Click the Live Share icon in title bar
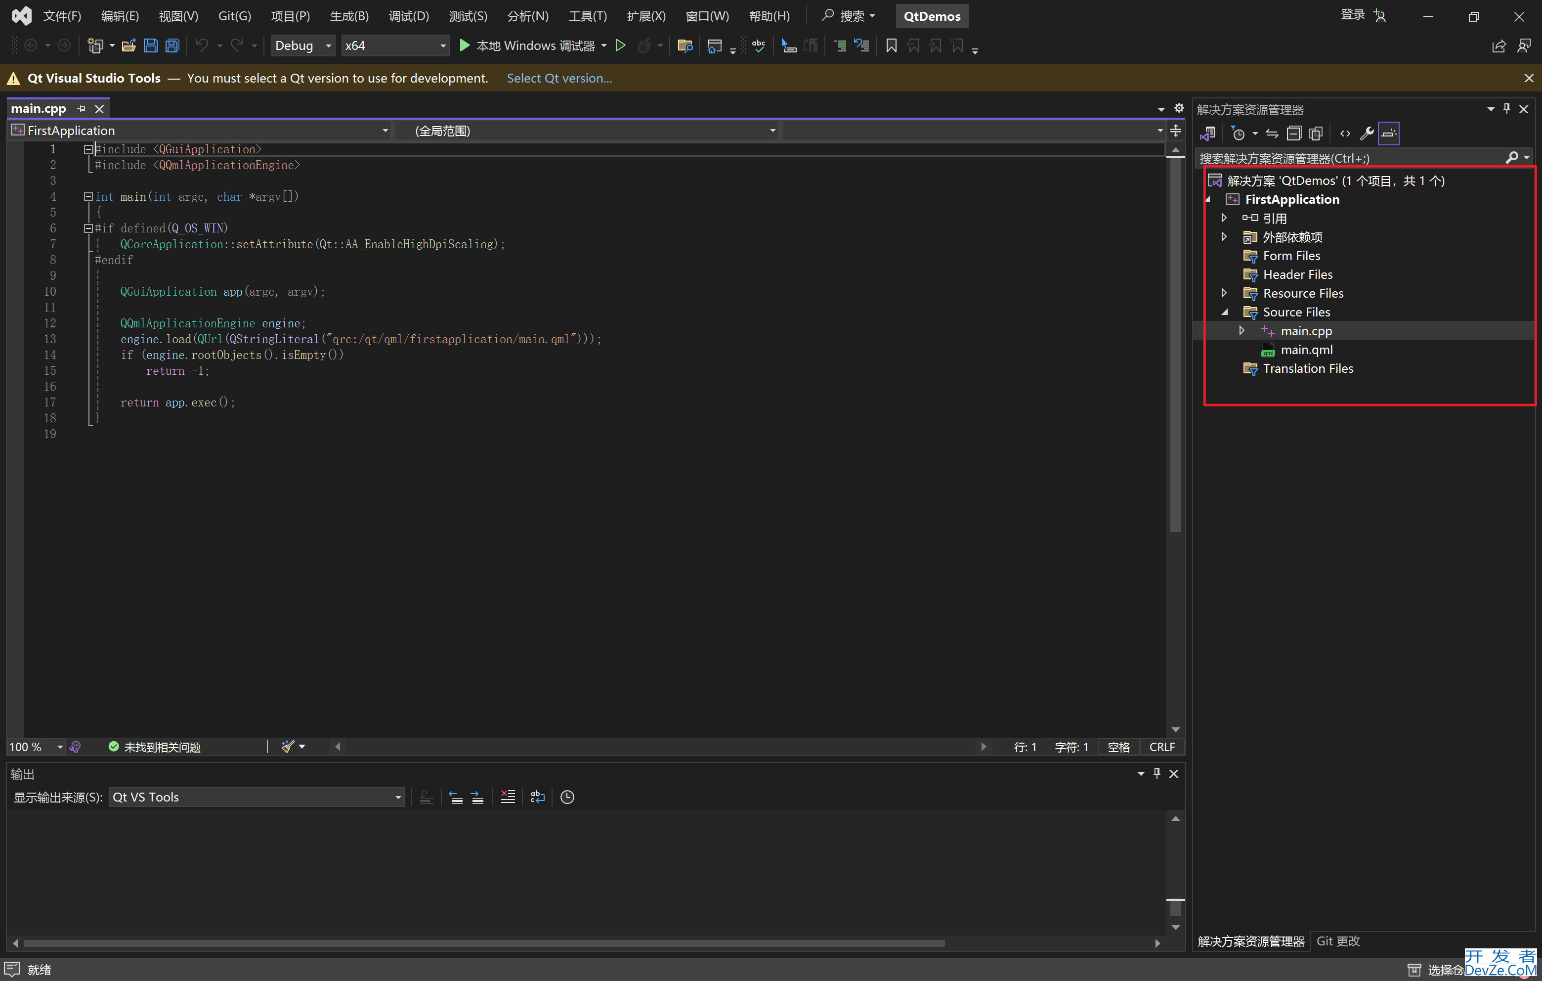Image resolution: width=1542 pixels, height=981 pixels. point(1499,46)
